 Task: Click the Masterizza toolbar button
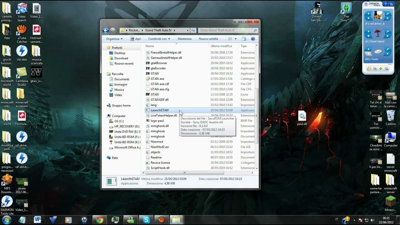pos(184,39)
